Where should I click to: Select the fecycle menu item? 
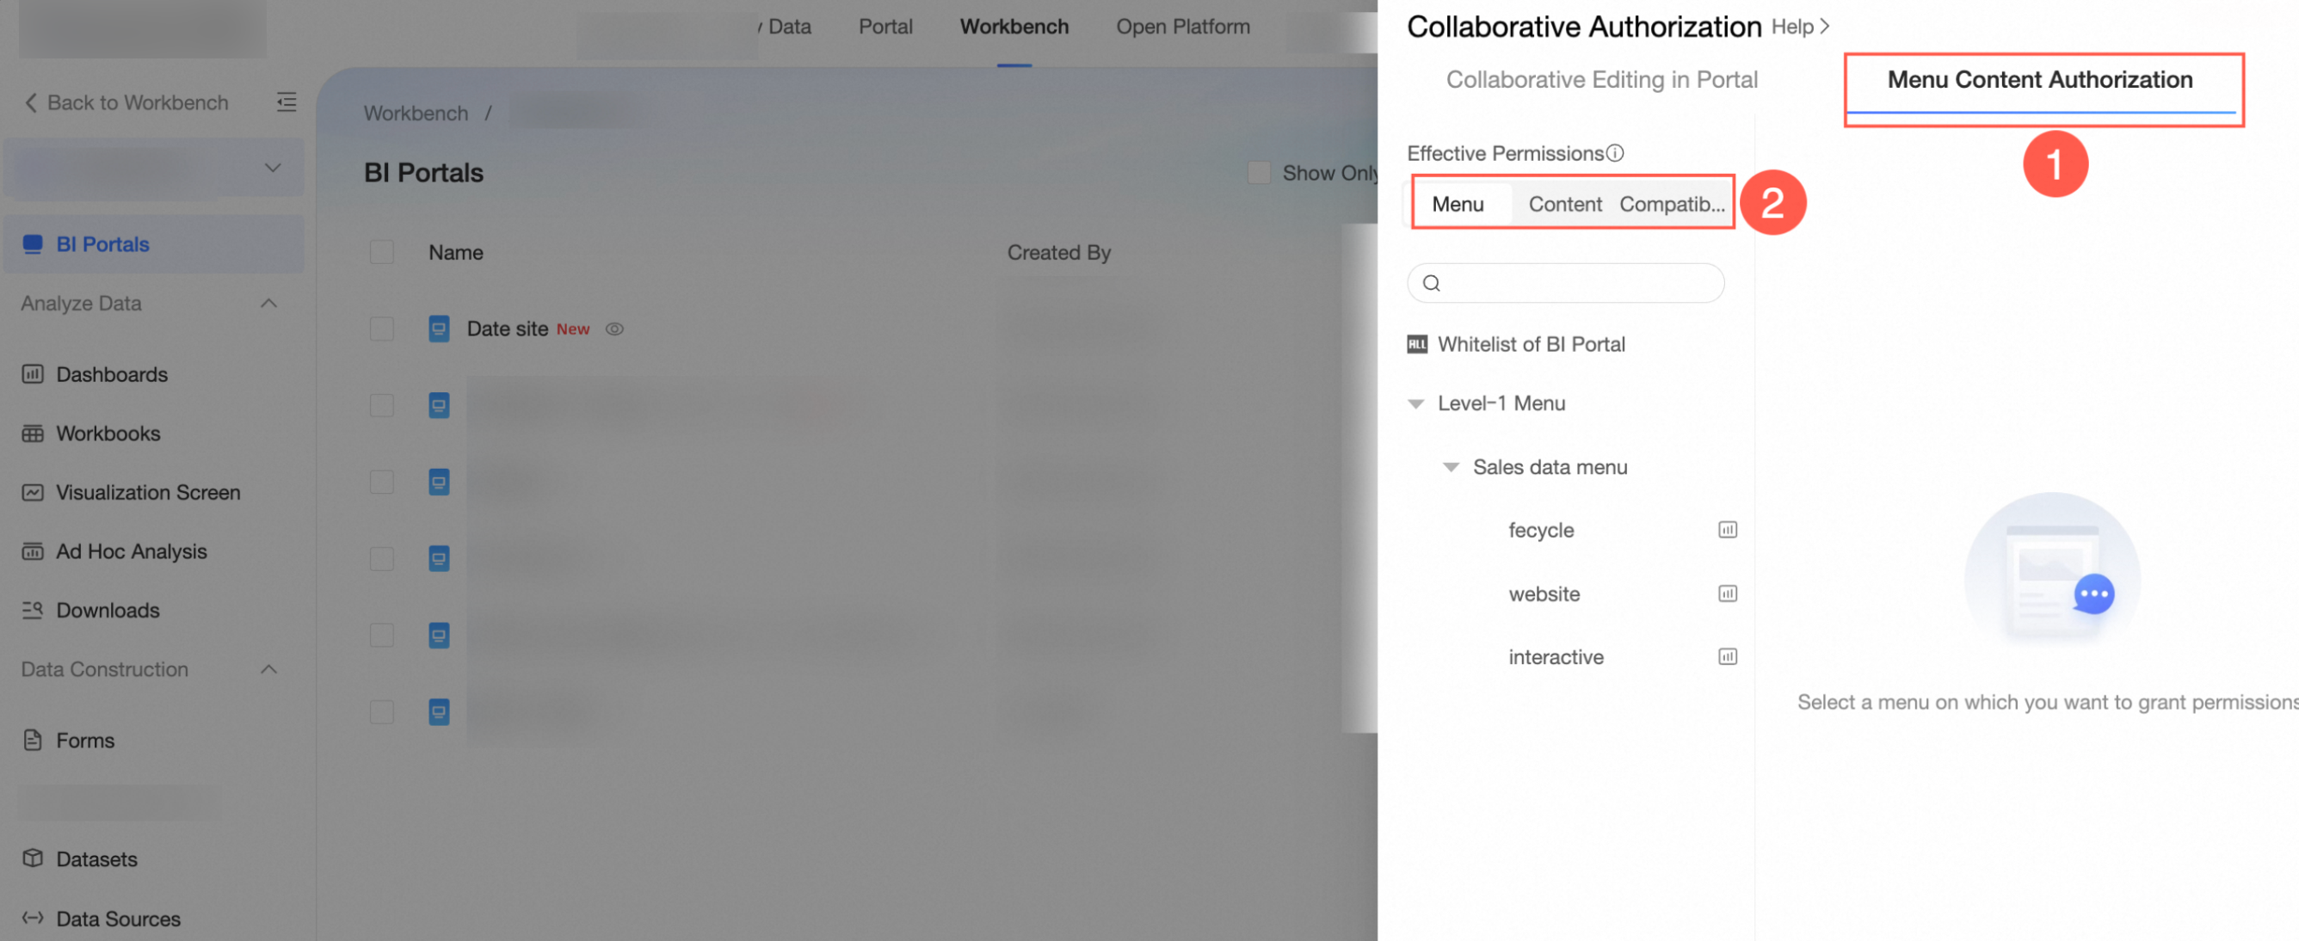(x=1540, y=530)
